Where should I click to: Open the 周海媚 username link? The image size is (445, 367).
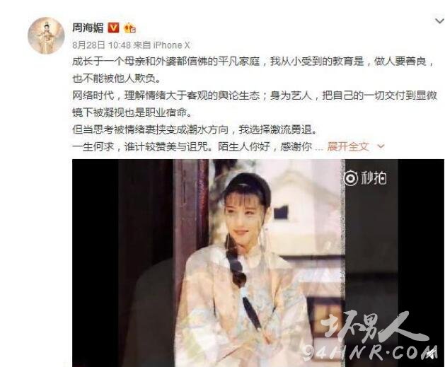pyautogui.click(x=88, y=28)
